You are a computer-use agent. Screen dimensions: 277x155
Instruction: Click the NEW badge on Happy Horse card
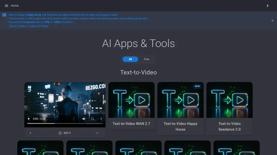pos(197,86)
